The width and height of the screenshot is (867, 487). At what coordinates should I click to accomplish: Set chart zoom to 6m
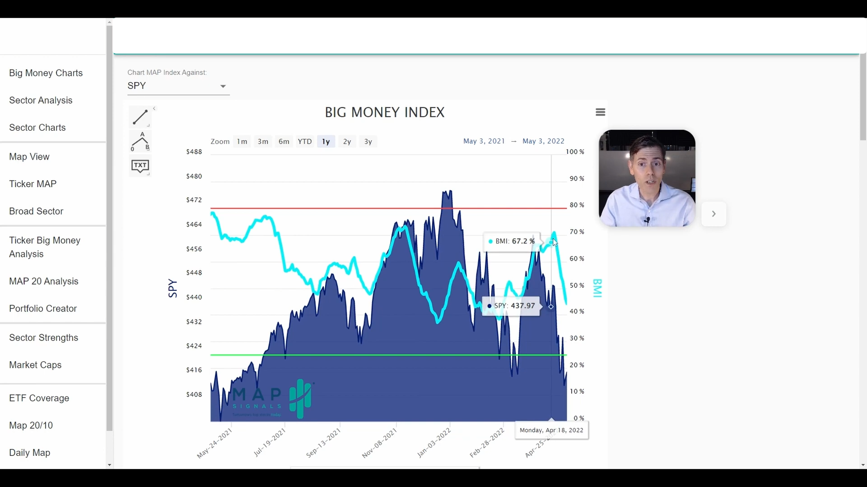(284, 142)
